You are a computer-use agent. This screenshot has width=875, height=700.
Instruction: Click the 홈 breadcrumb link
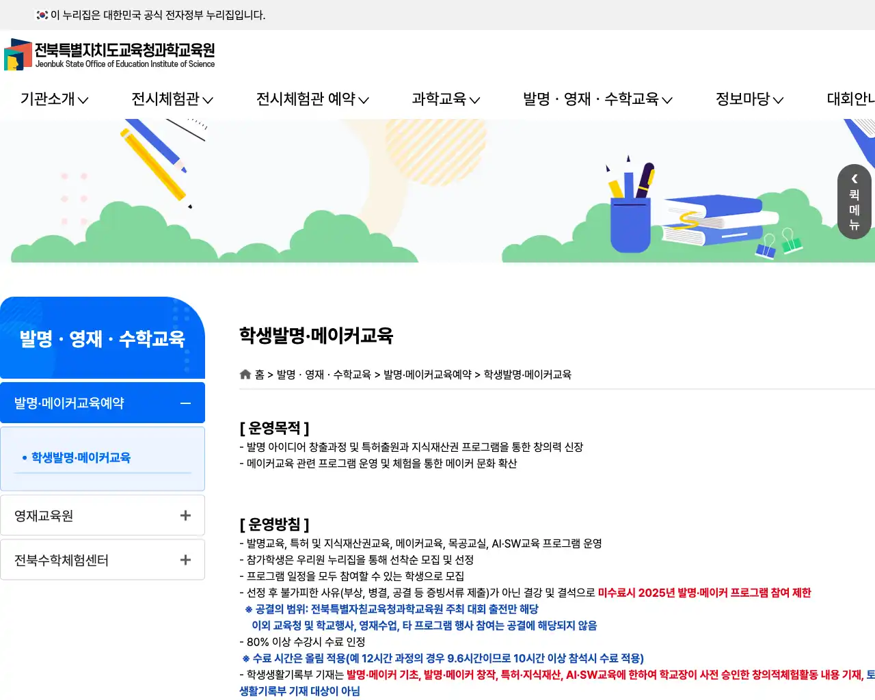260,374
